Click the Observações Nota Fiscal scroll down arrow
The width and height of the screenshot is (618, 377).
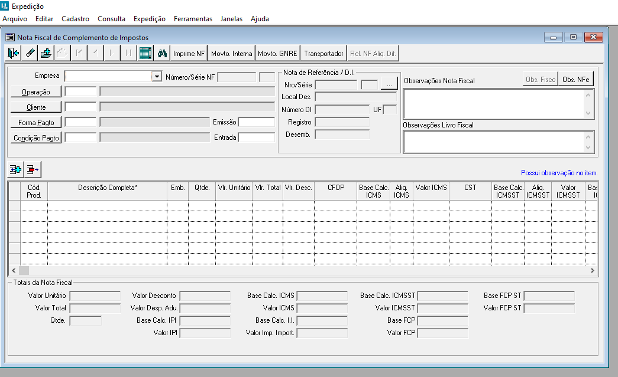[x=588, y=113]
